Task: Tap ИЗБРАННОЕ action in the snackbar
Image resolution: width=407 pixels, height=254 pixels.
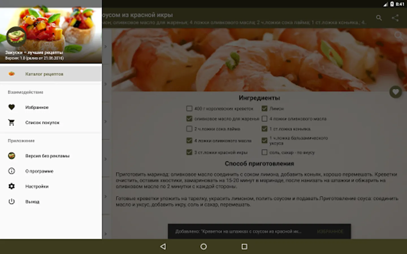Action: (x=330, y=231)
